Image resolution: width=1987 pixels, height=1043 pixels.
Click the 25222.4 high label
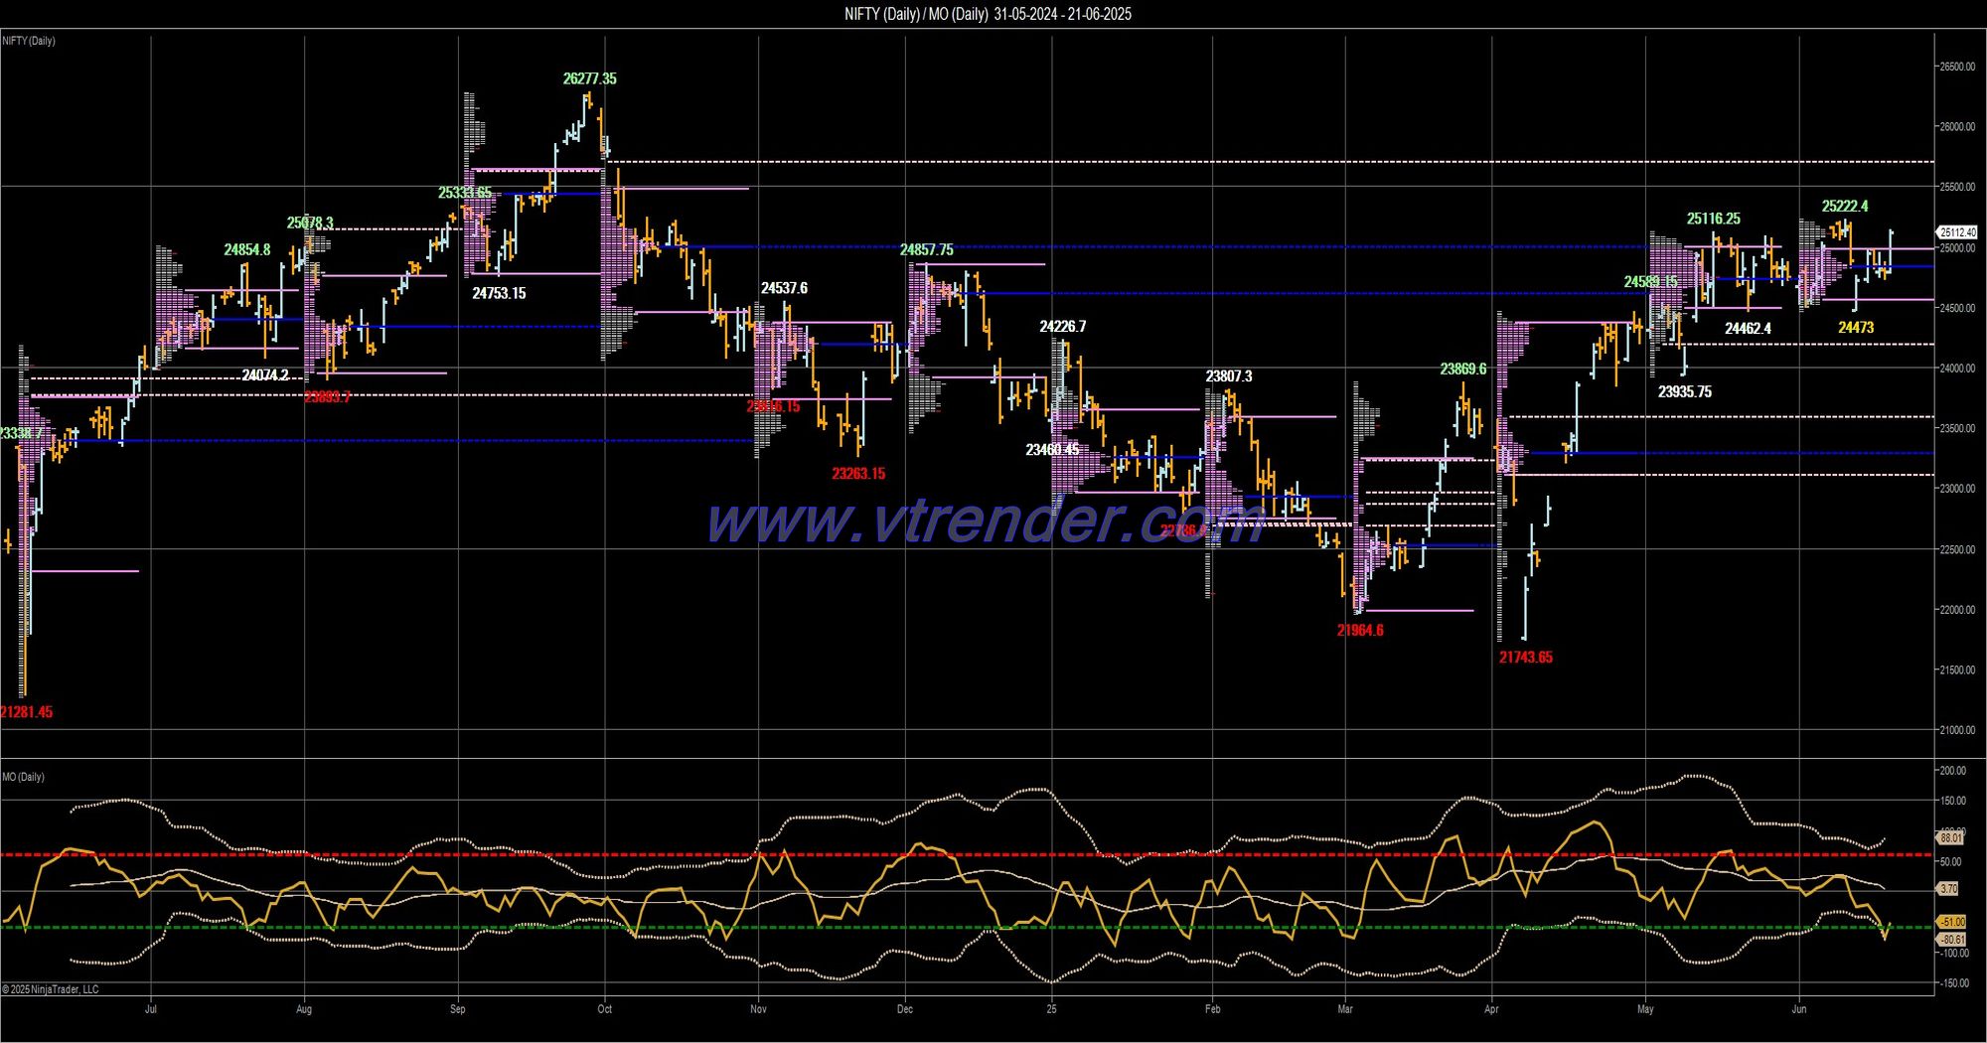1844,206
